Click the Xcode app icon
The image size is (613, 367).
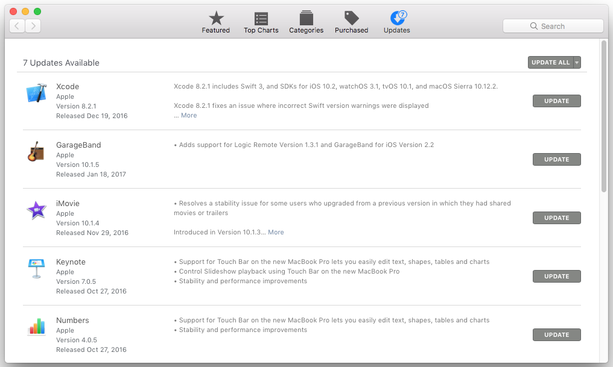36,93
